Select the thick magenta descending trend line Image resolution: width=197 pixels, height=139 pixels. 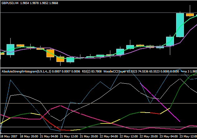(160, 103)
